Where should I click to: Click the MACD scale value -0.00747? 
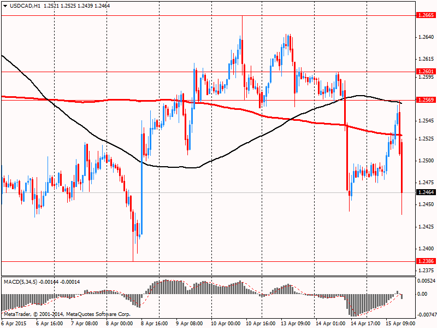(427, 315)
